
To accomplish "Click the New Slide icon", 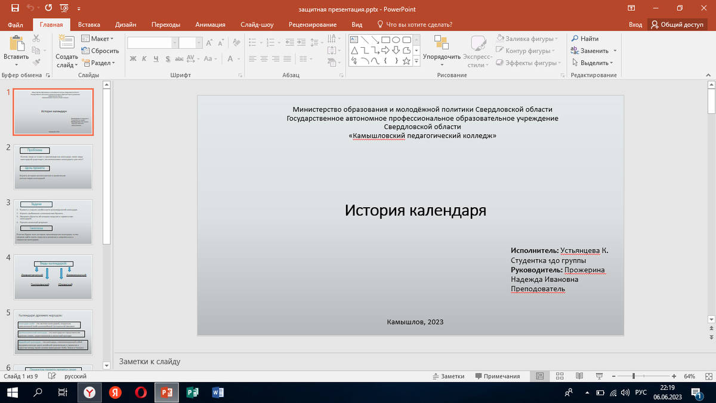I will pyautogui.click(x=66, y=43).
